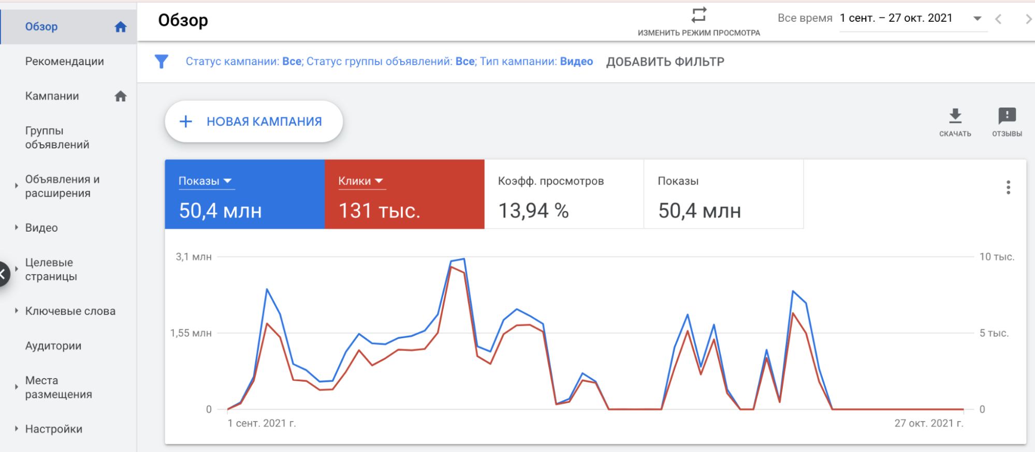Click the 1 сент. 2021 г. axis label

click(x=262, y=423)
